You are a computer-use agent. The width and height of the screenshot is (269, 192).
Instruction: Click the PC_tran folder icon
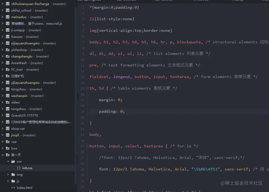coord(8,70)
